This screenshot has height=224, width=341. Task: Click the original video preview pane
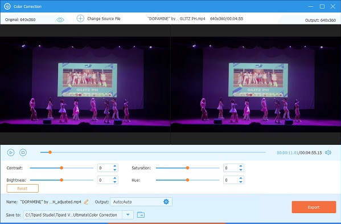point(85,84)
